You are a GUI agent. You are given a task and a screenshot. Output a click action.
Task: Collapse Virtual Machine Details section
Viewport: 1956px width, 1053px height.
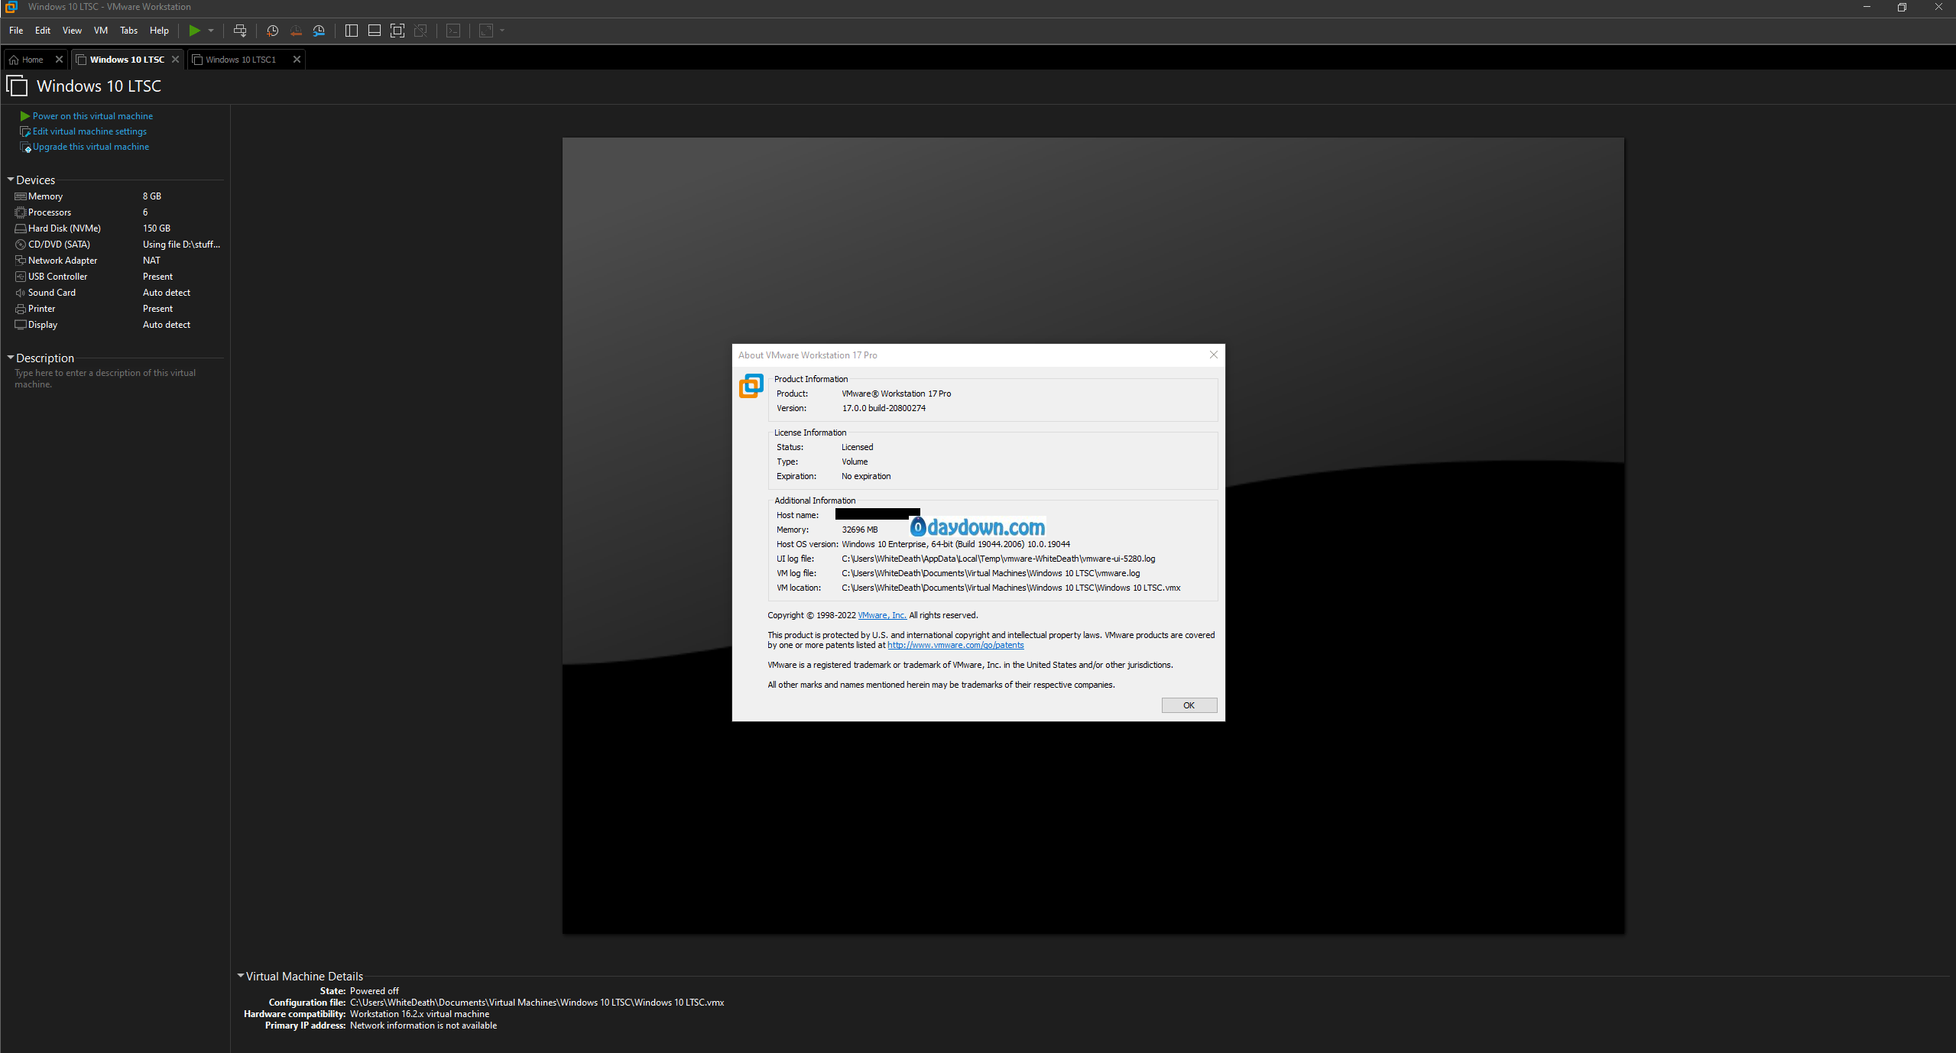click(x=241, y=976)
